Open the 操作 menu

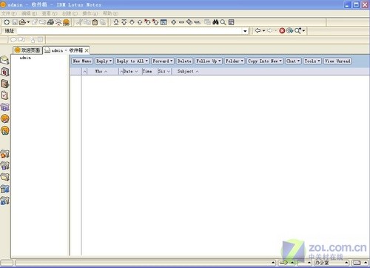90,13
